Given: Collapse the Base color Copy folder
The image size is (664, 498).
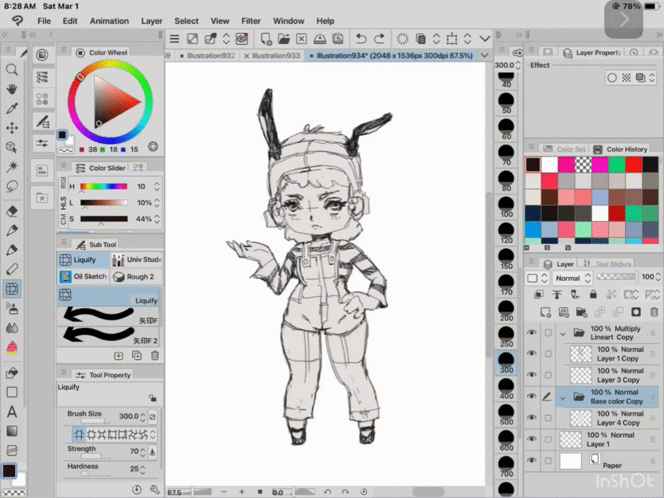Looking at the screenshot, I should 563,397.
